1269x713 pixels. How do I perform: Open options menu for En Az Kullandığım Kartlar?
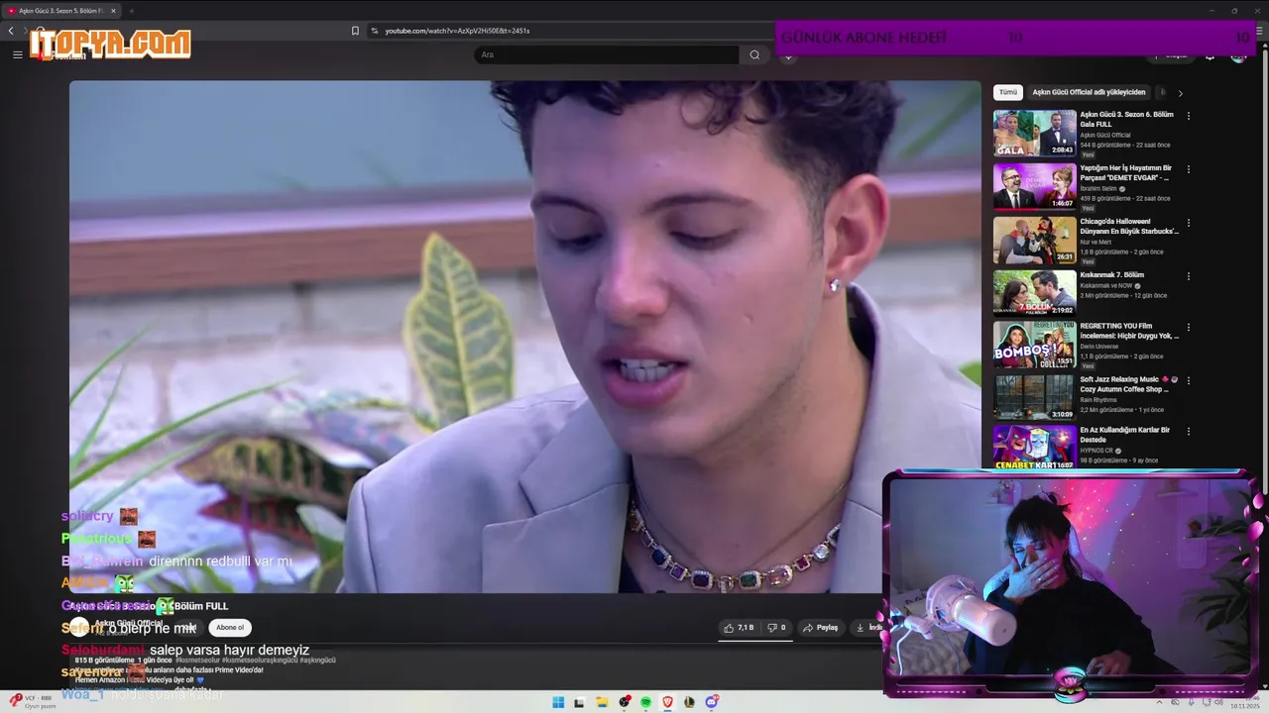coord(1189,432)
